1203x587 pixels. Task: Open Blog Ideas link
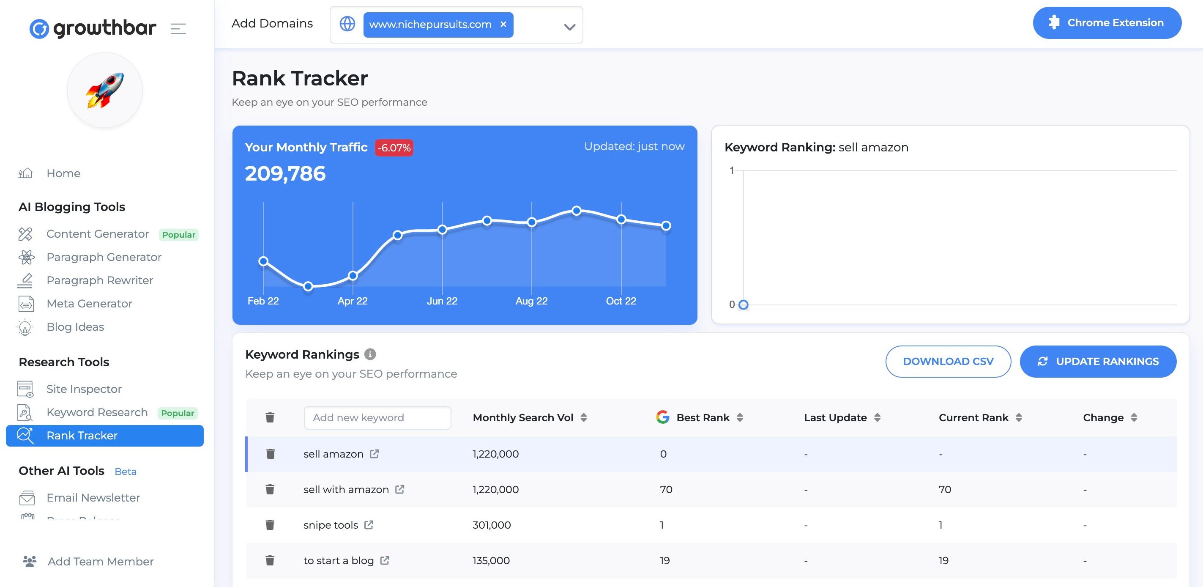tap(75, 327)
